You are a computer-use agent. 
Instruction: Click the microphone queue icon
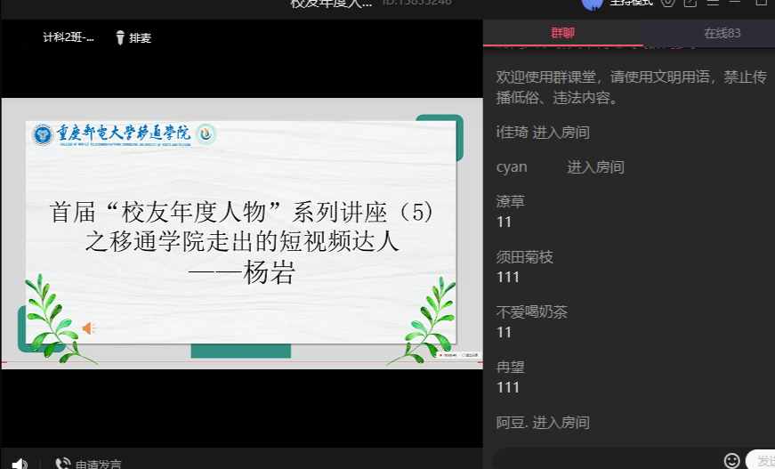point(120,38)
